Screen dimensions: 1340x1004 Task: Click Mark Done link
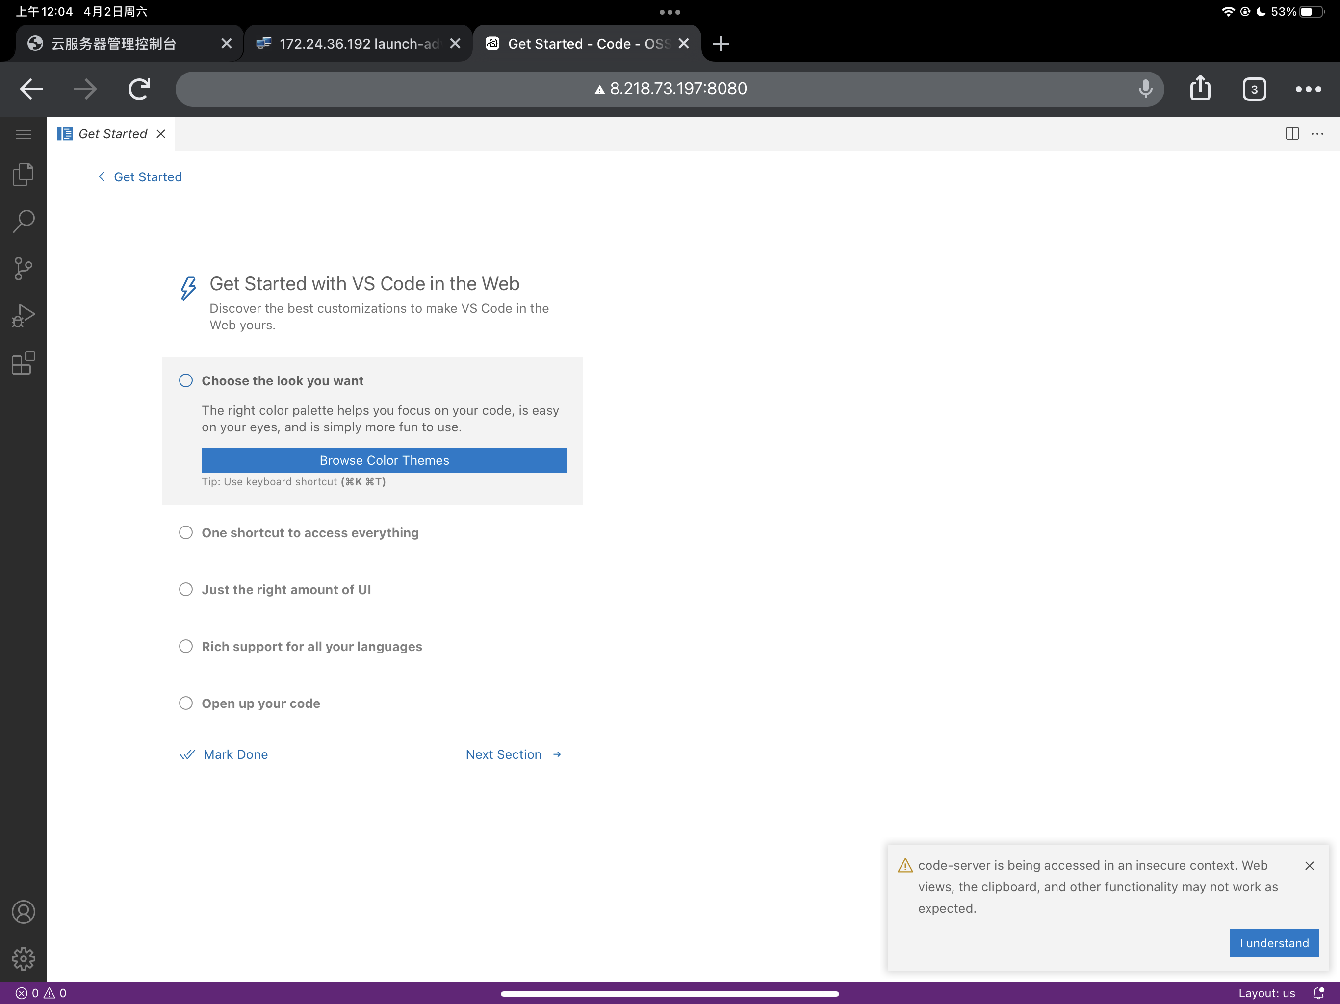tap(224, 754)
